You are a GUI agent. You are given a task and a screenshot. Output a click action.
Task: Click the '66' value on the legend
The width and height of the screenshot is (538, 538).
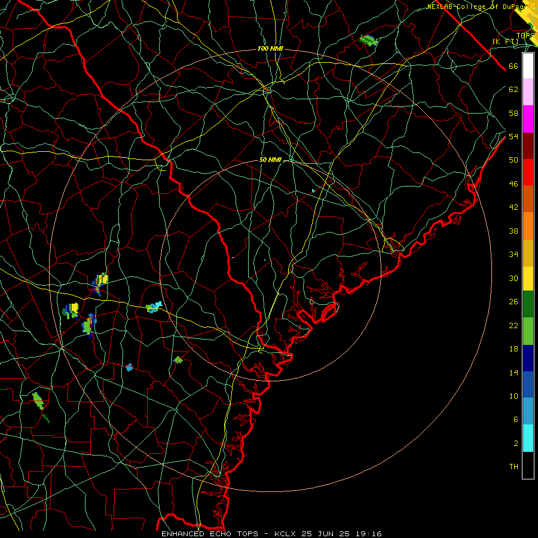pos(513,66)
